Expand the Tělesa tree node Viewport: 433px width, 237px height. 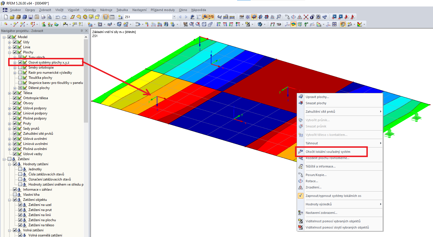[x=9, y=93]
